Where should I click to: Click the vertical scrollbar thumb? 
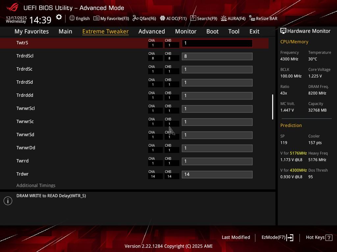[272, 107]
